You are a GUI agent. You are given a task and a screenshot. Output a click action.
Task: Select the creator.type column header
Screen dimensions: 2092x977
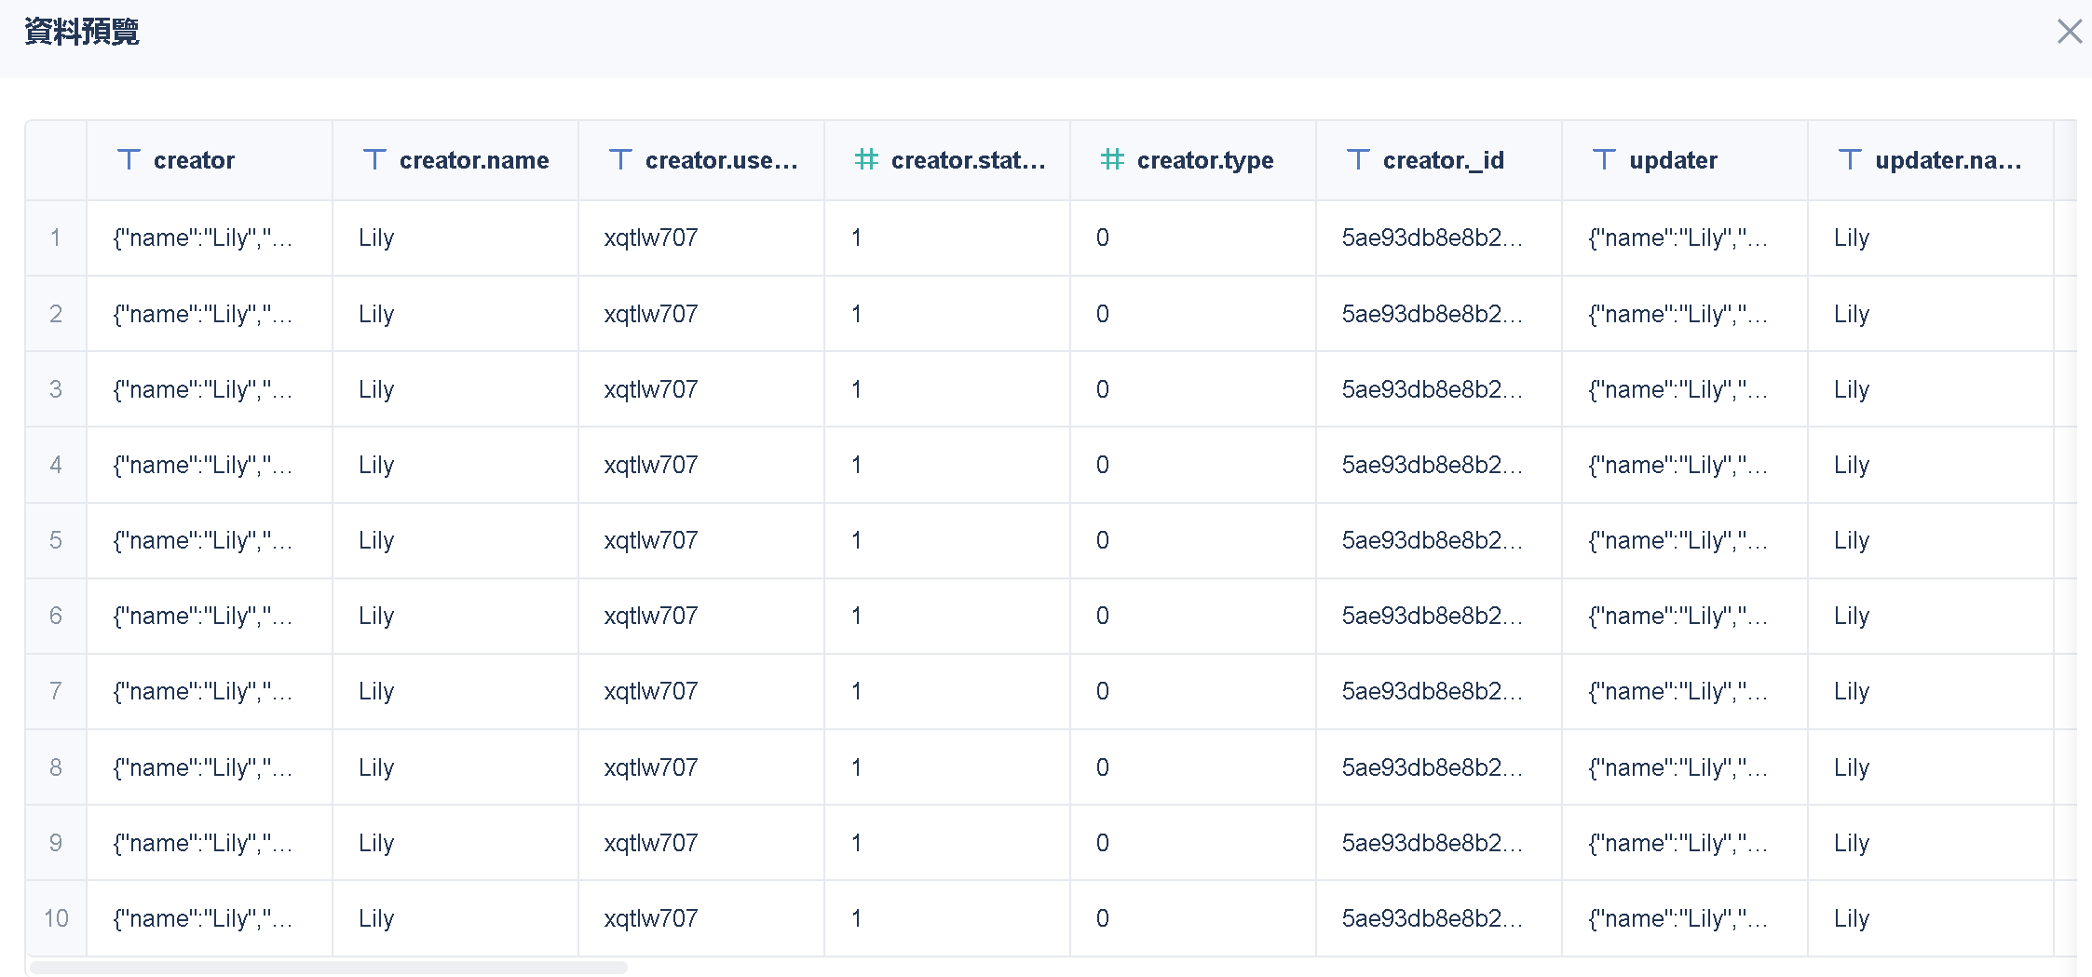click(x=1204, y=160)
